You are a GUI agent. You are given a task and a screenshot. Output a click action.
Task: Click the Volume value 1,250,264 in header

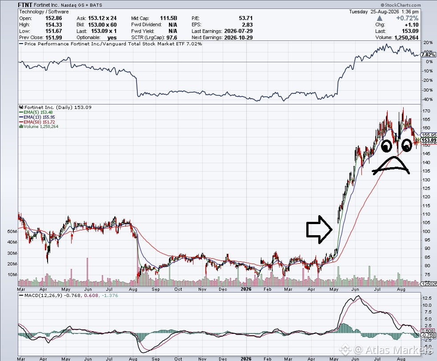(x=406, y=37)
